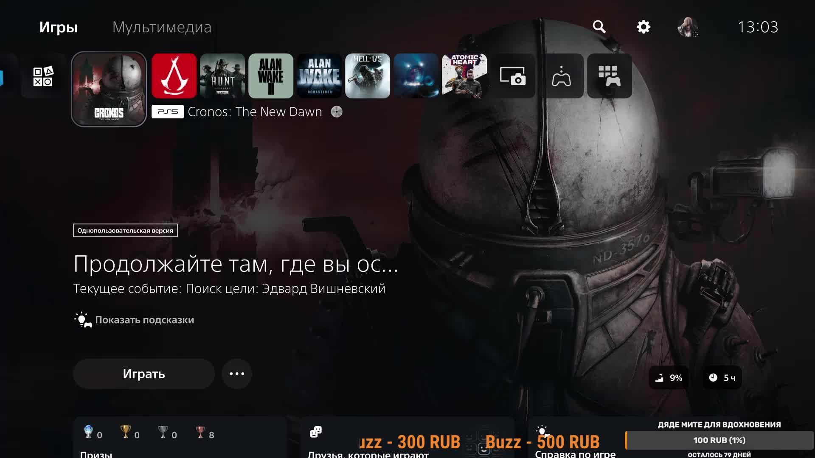The width and height of the screenshot is (815, 458).
Task: Open the 9% trophy progress indicator
Action: tap(670, 377)
